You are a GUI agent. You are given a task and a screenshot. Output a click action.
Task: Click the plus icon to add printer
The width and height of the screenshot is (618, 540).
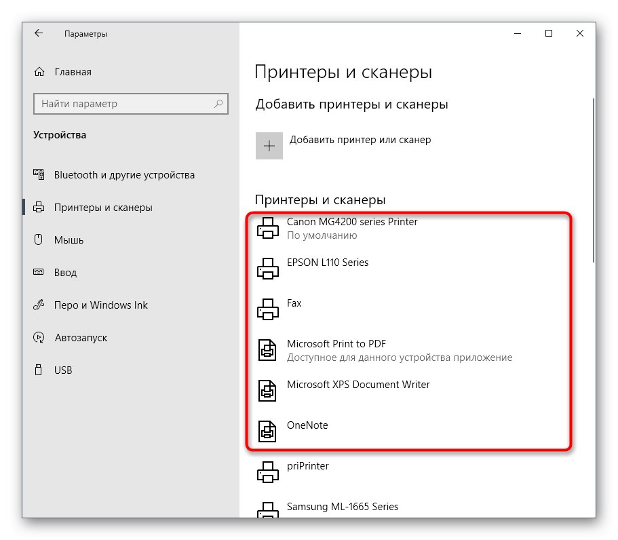click(269, 146)
